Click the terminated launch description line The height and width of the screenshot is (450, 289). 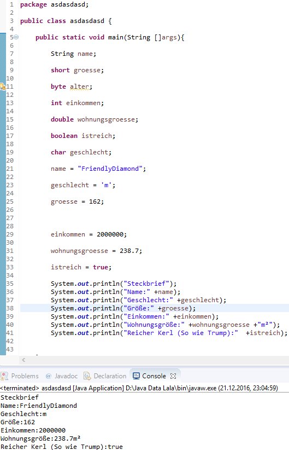click(x=139, y=388)
